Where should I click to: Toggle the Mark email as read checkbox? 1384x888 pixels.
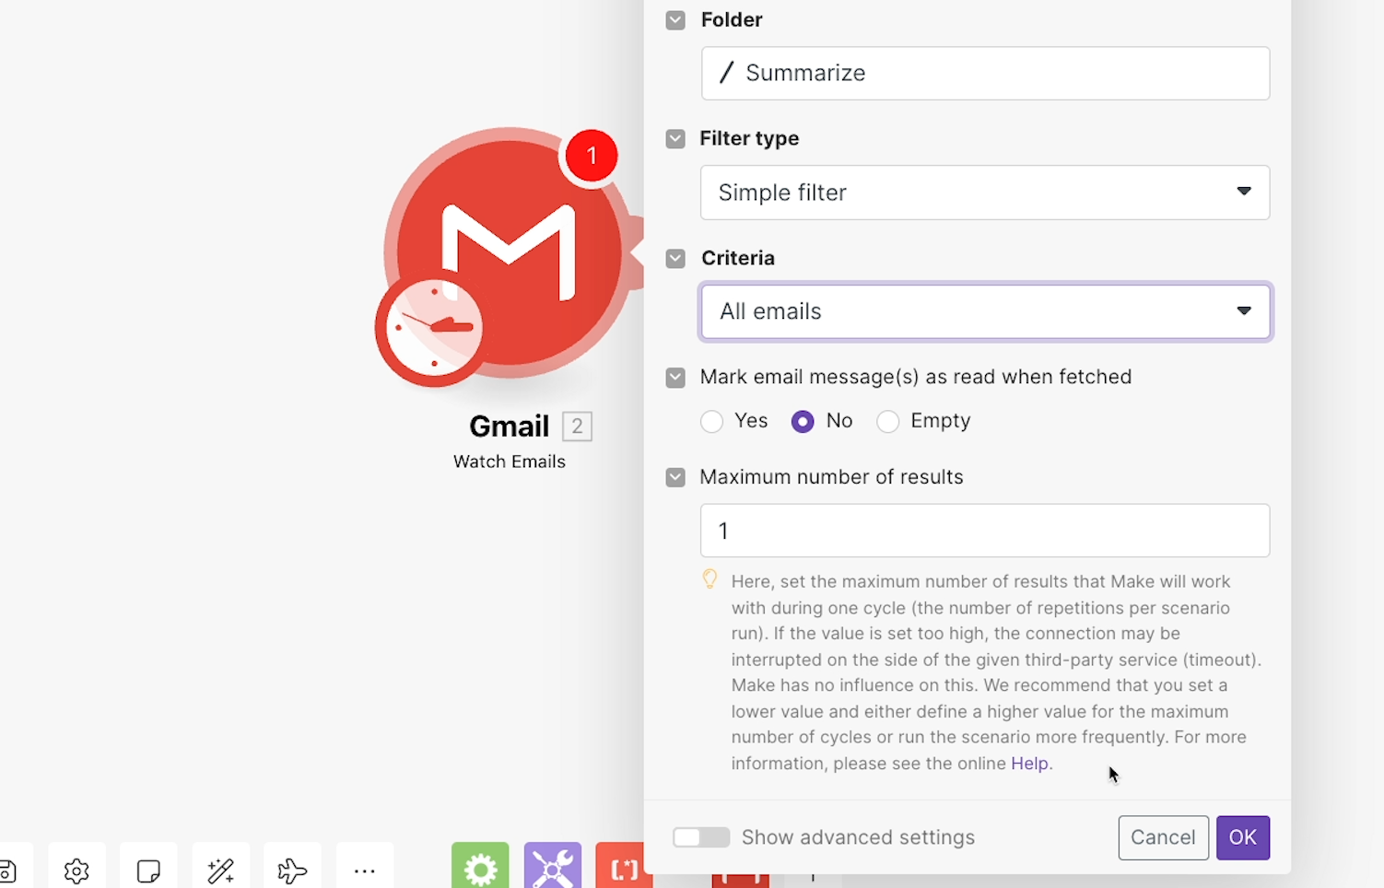[x=675, y=378]
